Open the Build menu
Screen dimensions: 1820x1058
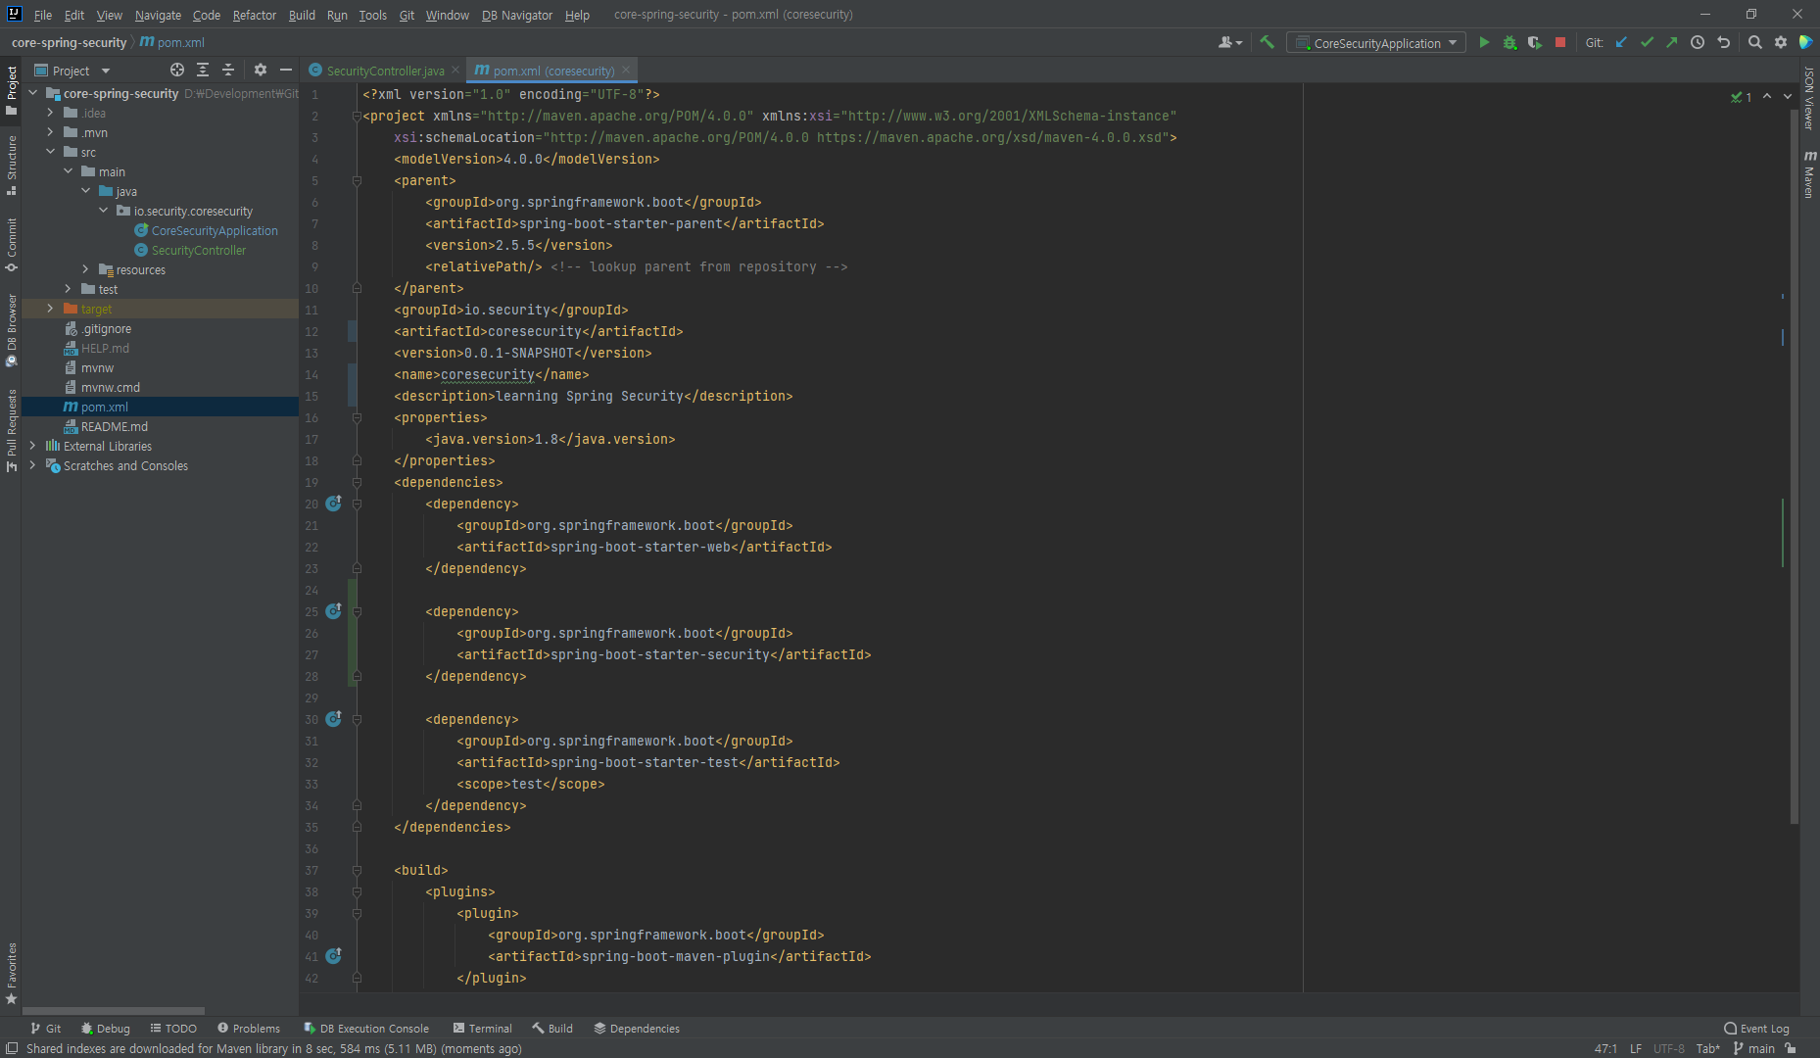[302, 15]
